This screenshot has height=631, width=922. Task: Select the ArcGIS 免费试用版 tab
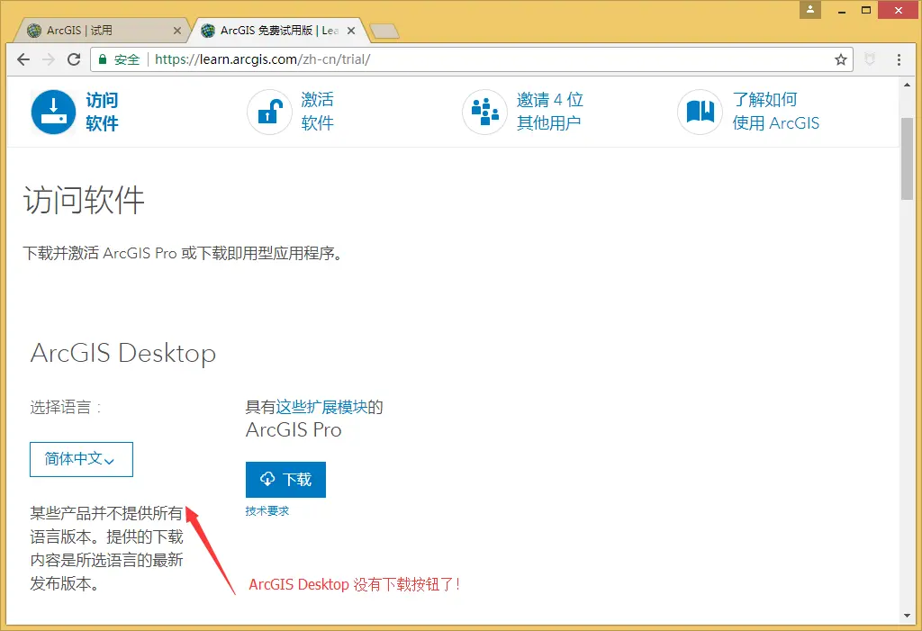tap(279, 31)
